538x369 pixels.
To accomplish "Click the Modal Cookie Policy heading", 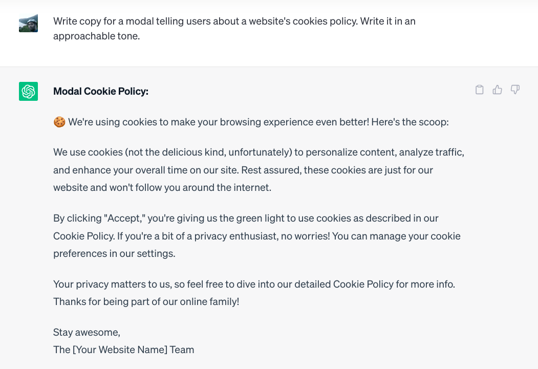I will [101, 91].
